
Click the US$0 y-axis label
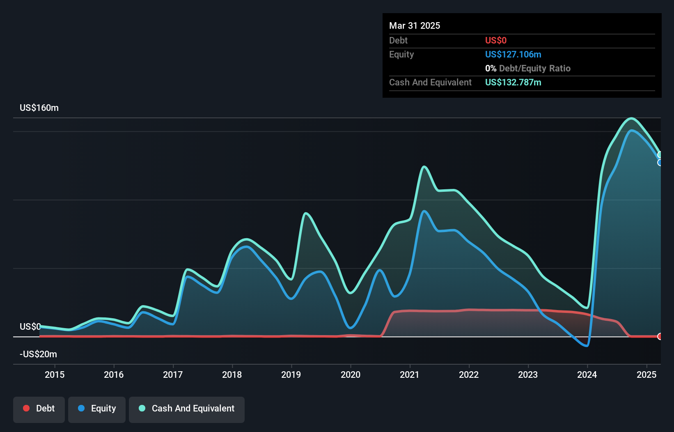(30, 326)
